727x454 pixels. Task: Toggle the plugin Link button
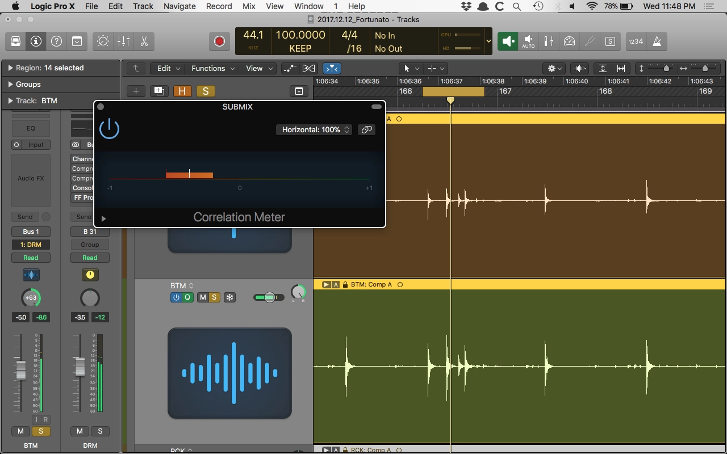click(x=367, y=129)
